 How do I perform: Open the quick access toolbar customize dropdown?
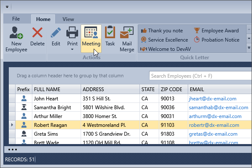click(7, 7)
